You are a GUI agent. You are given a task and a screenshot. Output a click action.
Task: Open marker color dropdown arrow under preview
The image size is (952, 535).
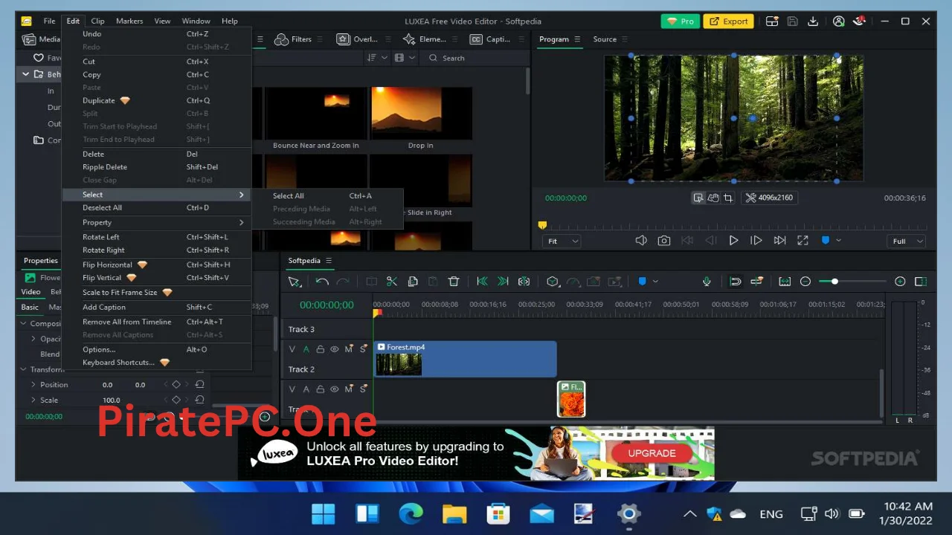point(839,240)
